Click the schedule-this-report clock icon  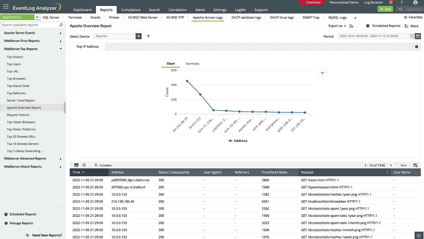[x=368, y=26]
